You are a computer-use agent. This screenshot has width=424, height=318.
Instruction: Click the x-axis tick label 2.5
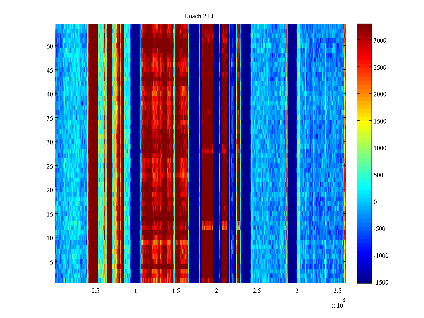[257, 291]
